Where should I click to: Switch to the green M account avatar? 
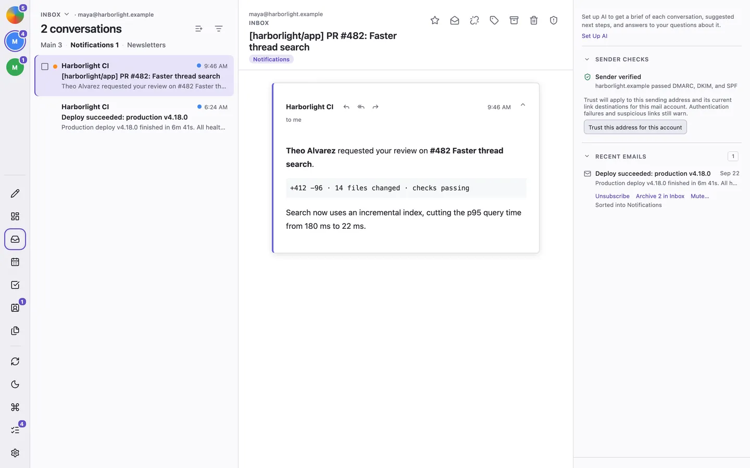click(x=15, y=67)
